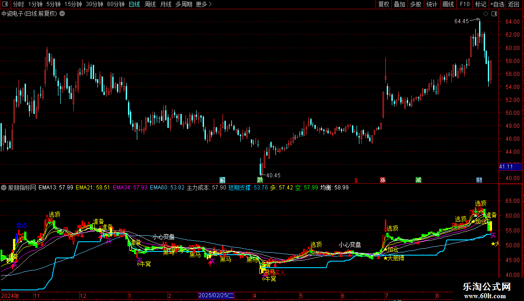Screen dimensions: 524x301
Task: Click the 股朋指标网 indicator name
Action: click(22, 188)
